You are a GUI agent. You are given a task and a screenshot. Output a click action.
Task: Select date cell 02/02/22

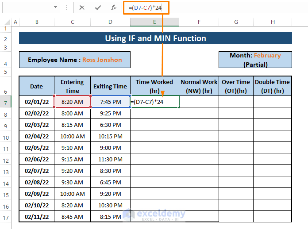point(37,113)
